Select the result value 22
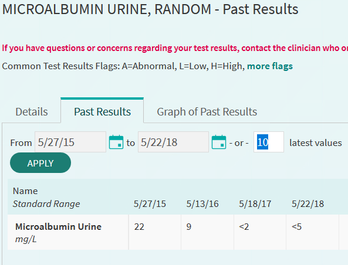The width and height of the screenshot is (348, 265). (x=139, y=227)
